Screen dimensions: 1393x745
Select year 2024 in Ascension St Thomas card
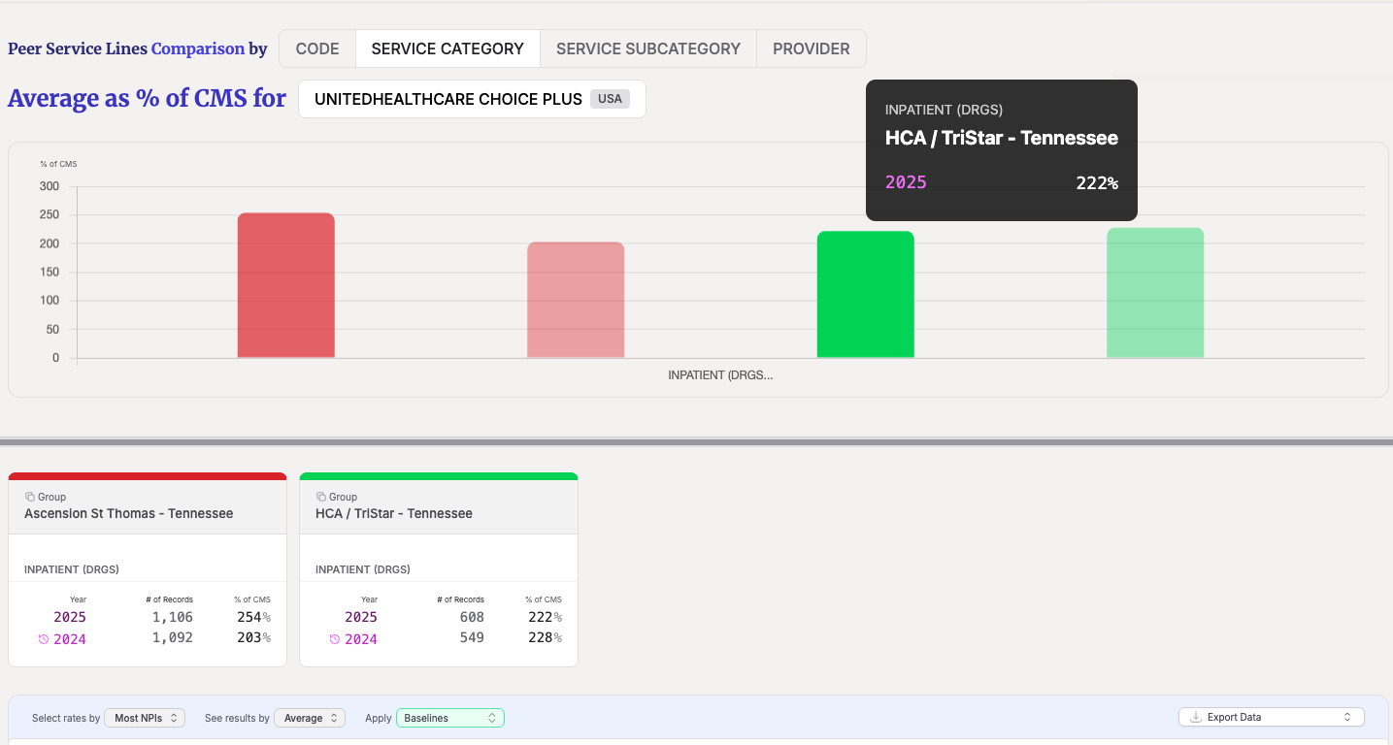pos(70,639)
